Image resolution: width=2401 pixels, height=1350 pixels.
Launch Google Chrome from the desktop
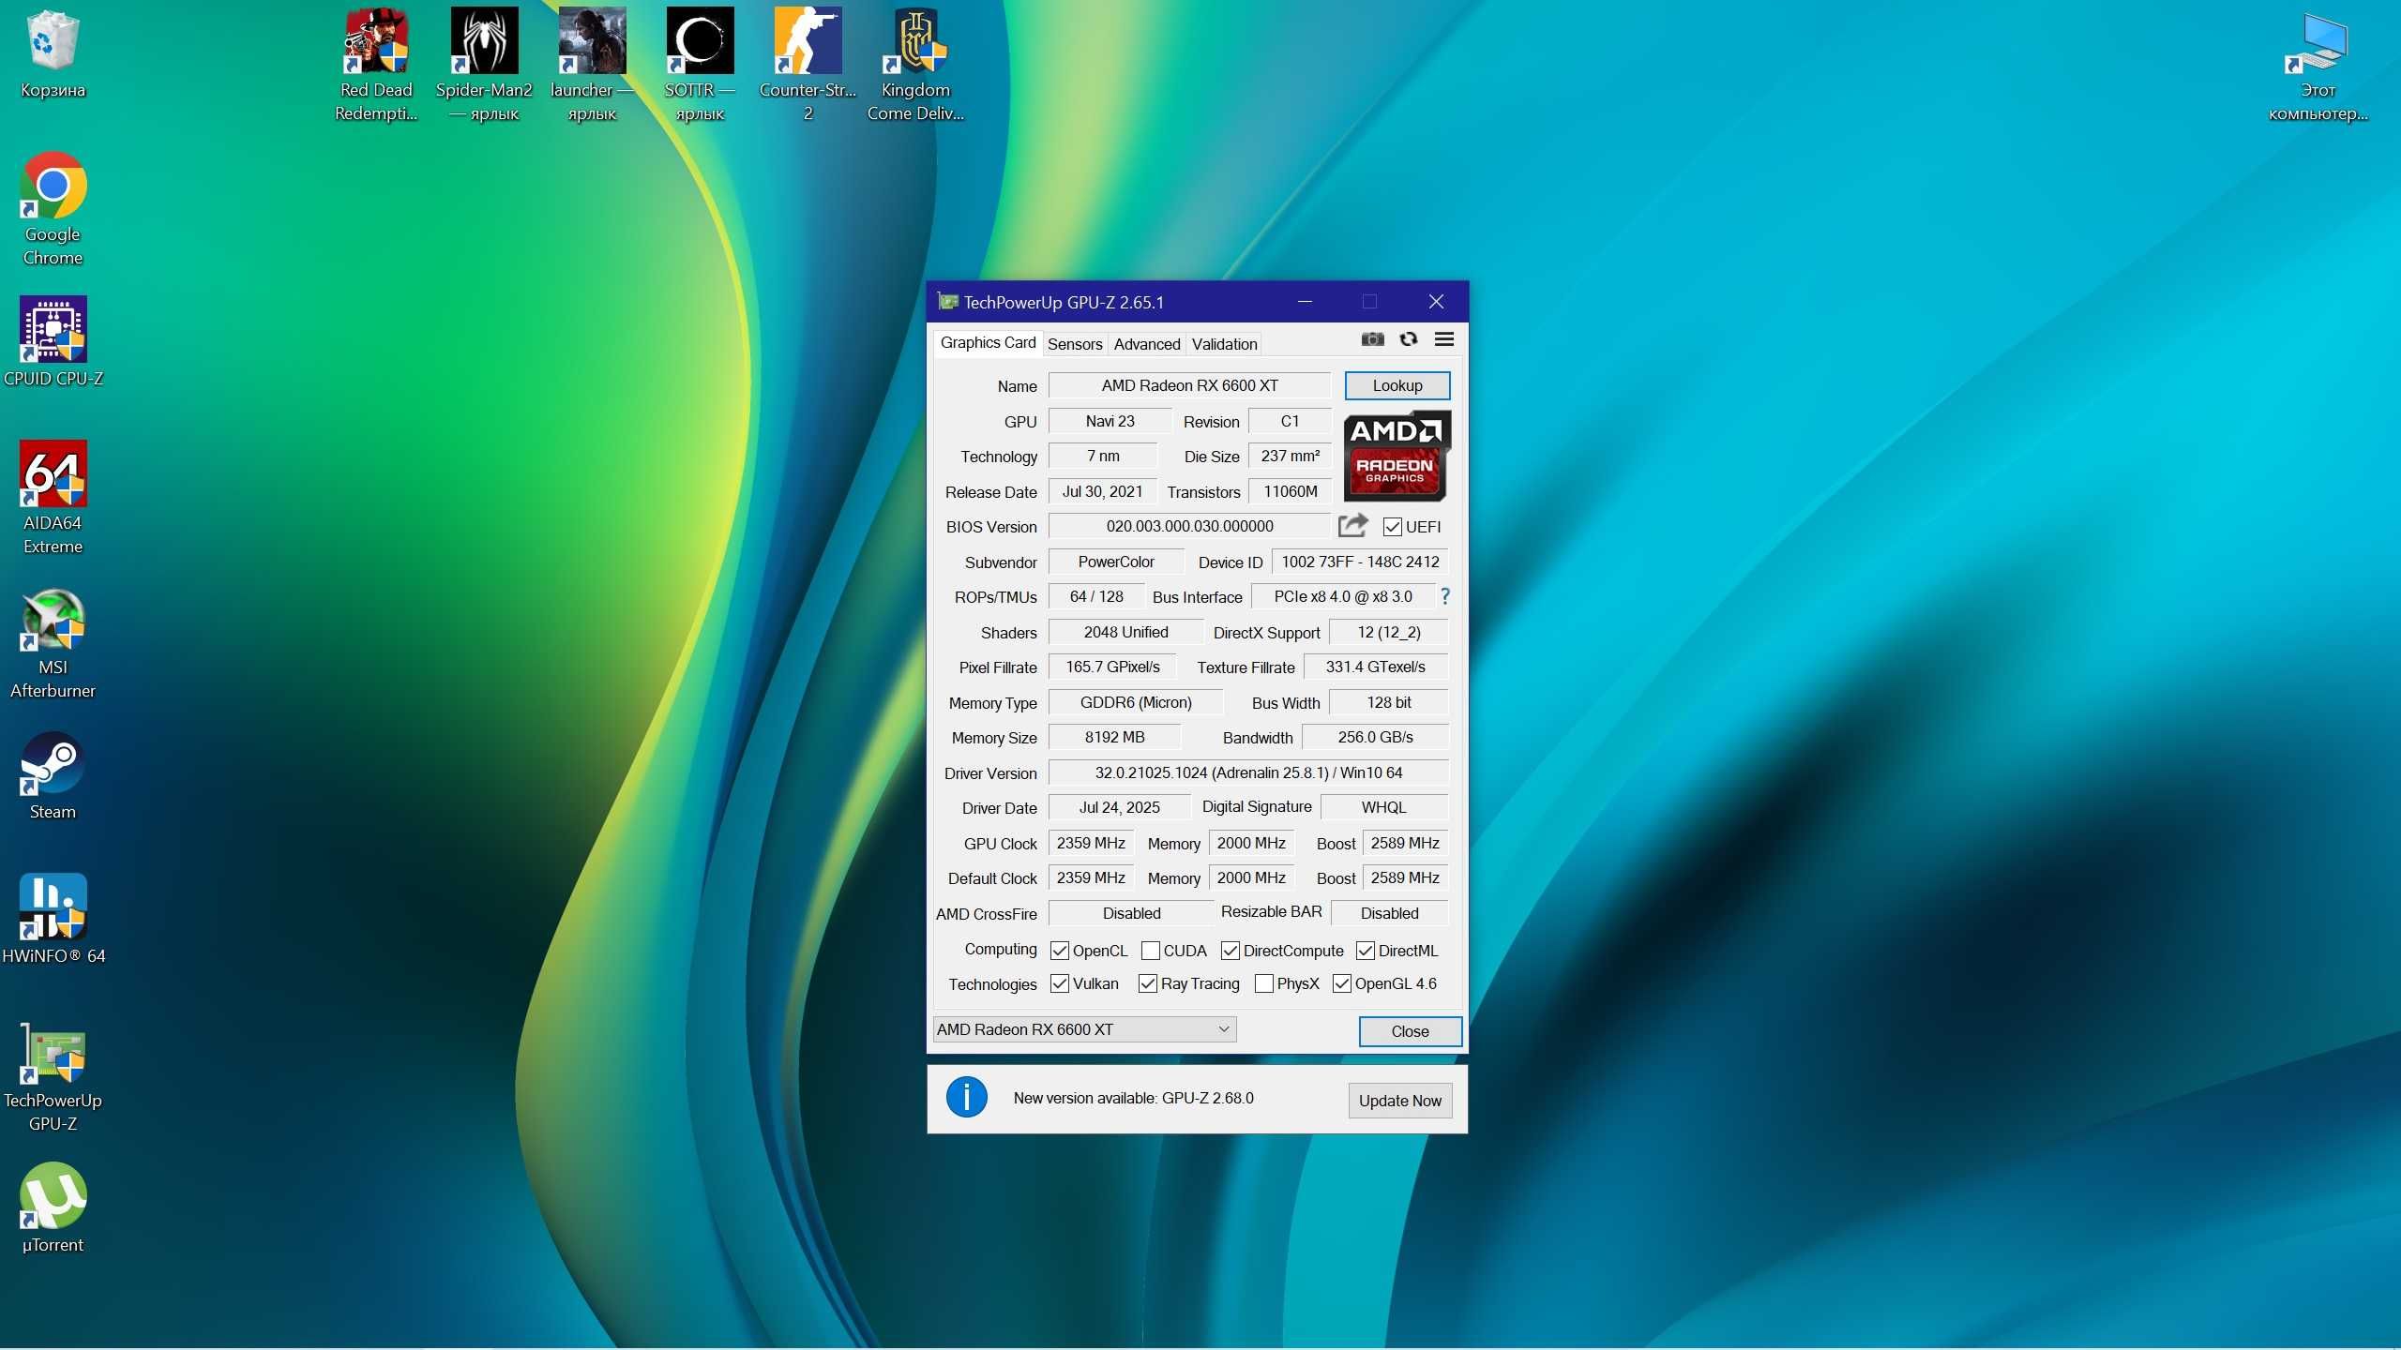click(53, 209)
